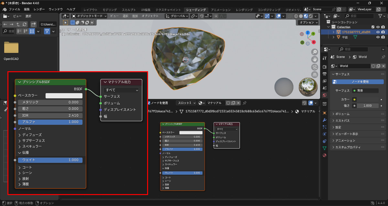Viewport: 388px width, 206px height.
Task: Refresh the file browser listing
Action: click(25, 24)
